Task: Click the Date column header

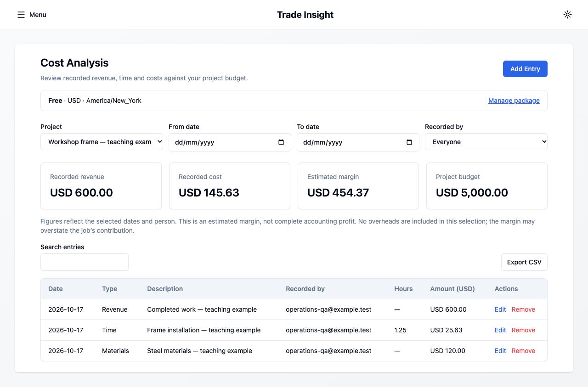Action: pyautogui.click(x=56, y=289)
